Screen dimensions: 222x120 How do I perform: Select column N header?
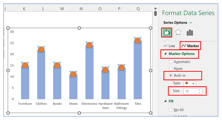[81, 9]
